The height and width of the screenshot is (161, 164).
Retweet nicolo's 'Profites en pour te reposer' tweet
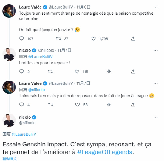coord(50,72)
